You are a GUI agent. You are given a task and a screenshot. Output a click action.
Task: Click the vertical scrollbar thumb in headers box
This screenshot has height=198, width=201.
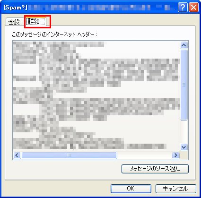click(184, 85)
